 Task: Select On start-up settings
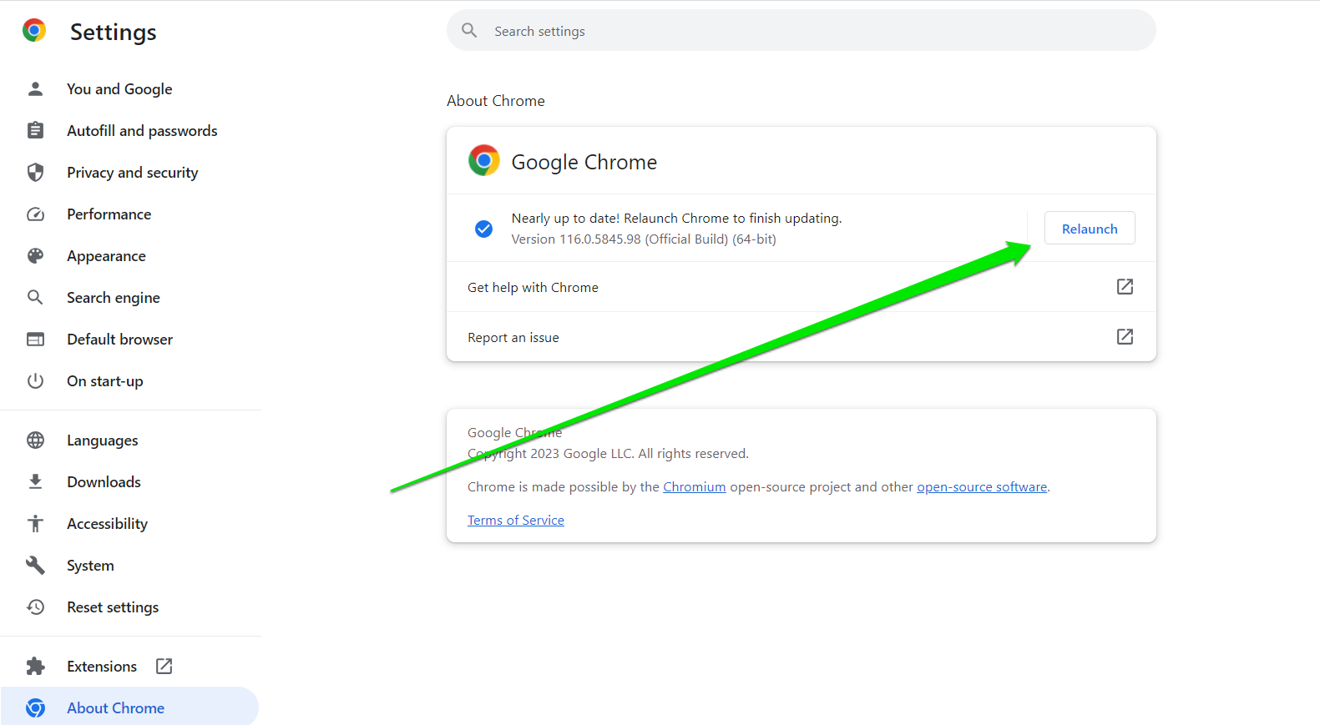coord(104,381)
